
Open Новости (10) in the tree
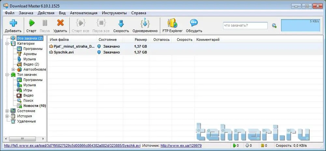click(35, 106)
